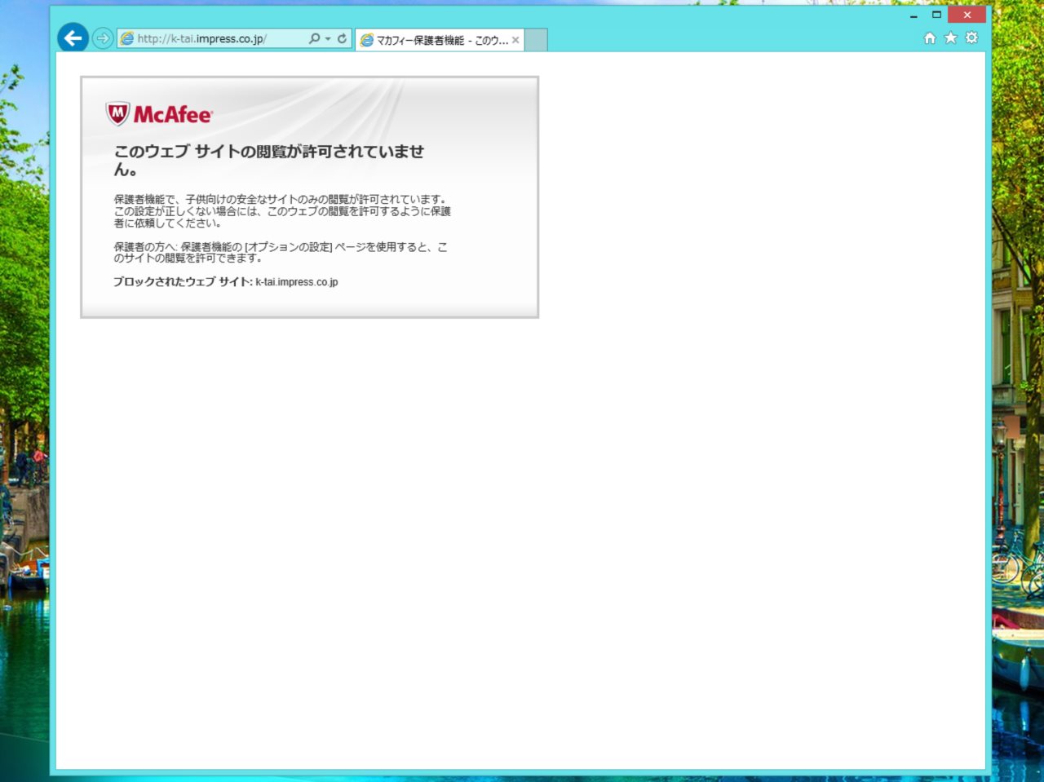Click the IE page icon in address bar
Screen dimensions: 1044x782
(x=127, y=38)
